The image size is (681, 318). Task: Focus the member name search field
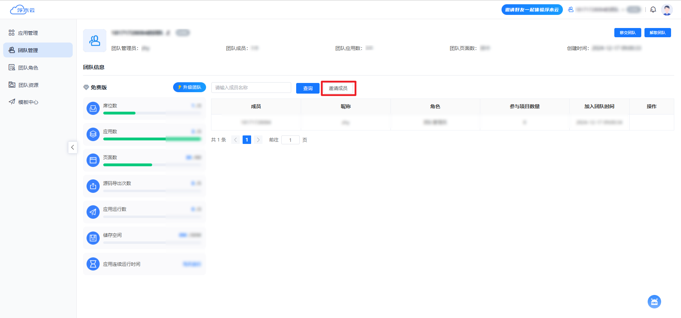[251, 88]
